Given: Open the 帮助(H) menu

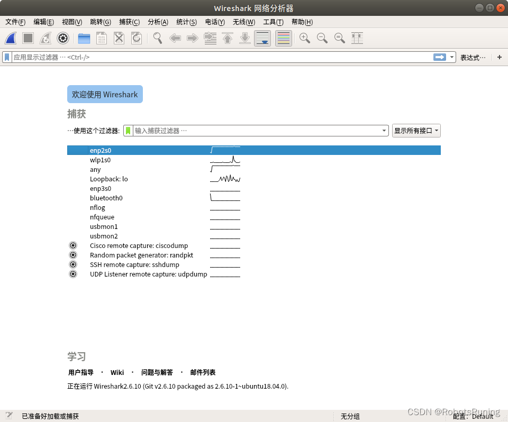Looking at the screenshot, I should 302,22.
